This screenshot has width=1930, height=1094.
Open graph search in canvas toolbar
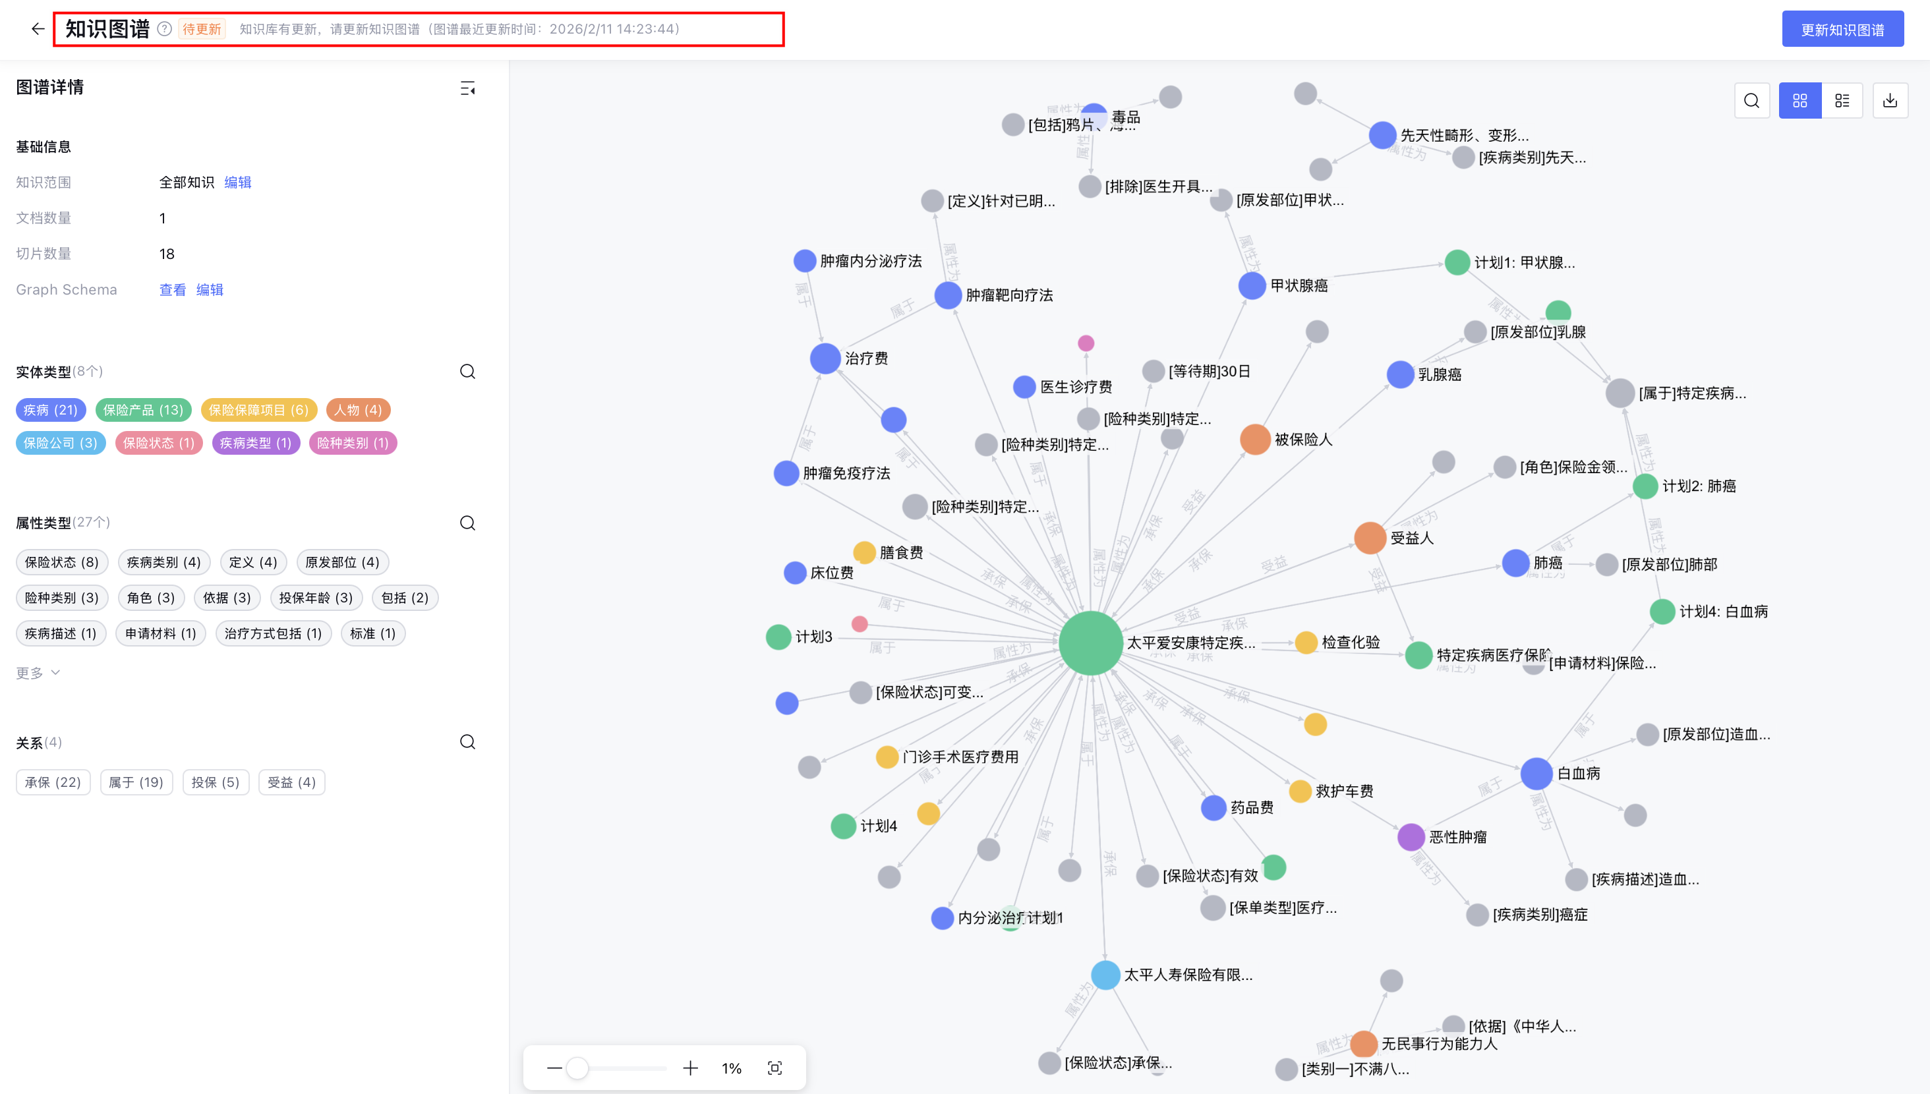point(1751,101)
